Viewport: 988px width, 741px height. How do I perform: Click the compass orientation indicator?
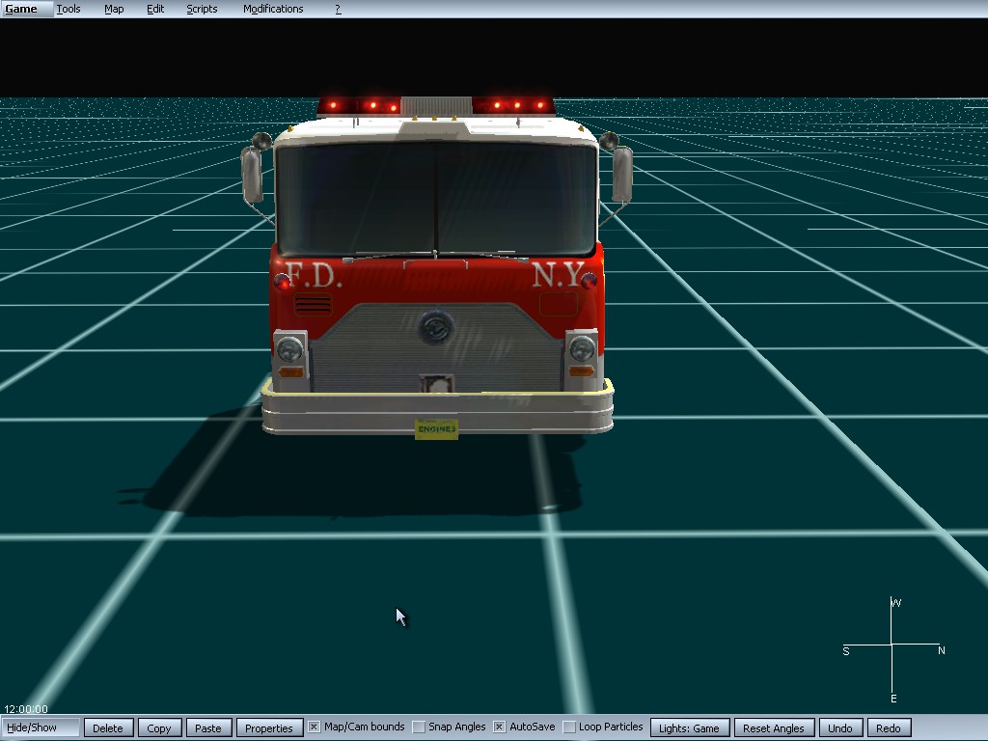(x=892, y=649)
